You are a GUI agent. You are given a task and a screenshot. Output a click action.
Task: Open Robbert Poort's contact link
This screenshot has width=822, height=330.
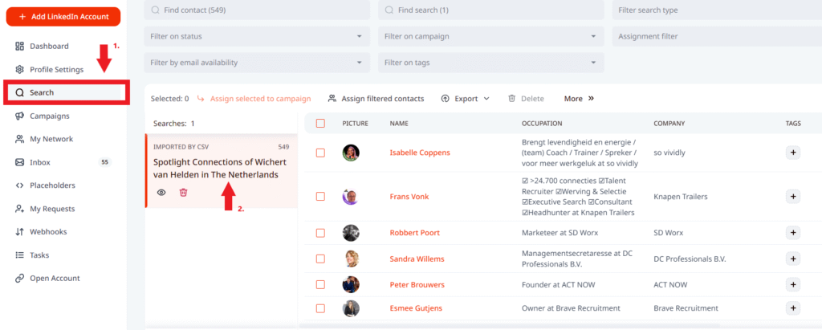(414, 233)
